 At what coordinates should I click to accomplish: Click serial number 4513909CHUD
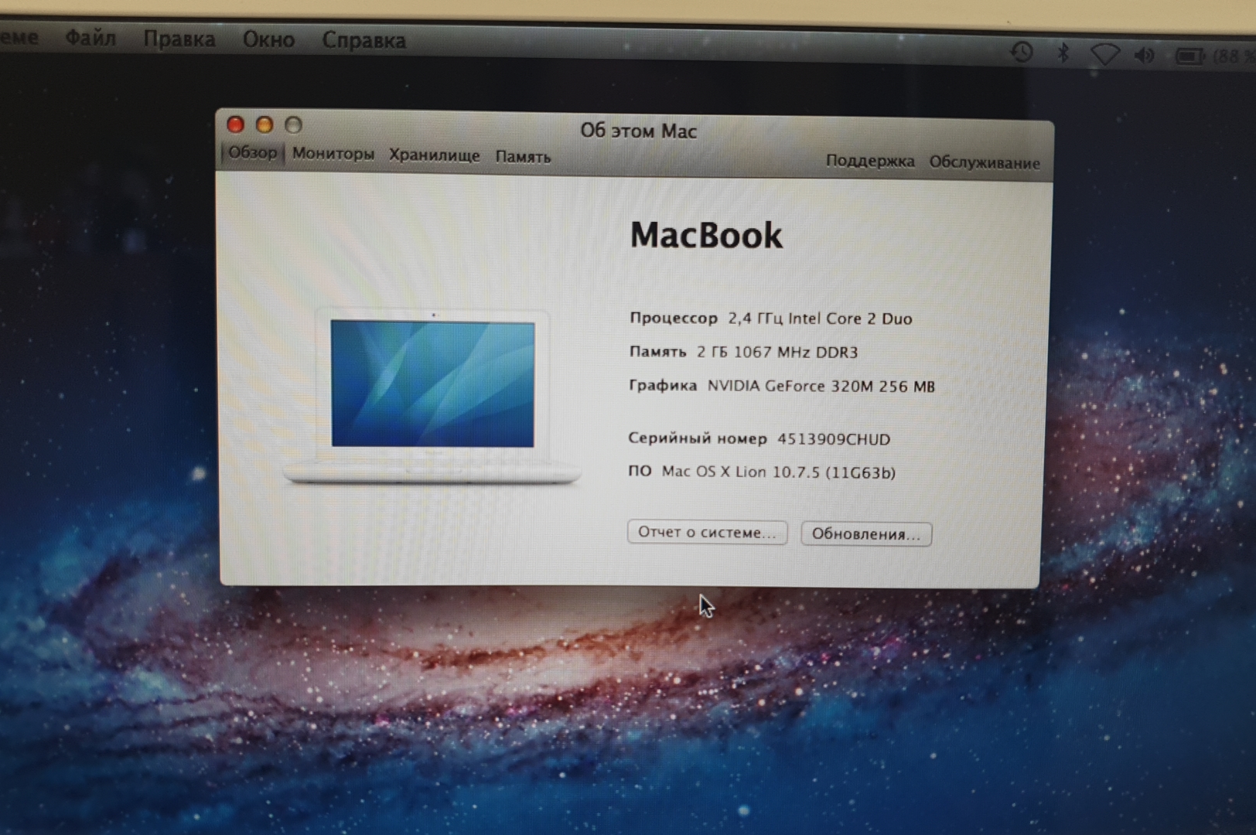834,439
